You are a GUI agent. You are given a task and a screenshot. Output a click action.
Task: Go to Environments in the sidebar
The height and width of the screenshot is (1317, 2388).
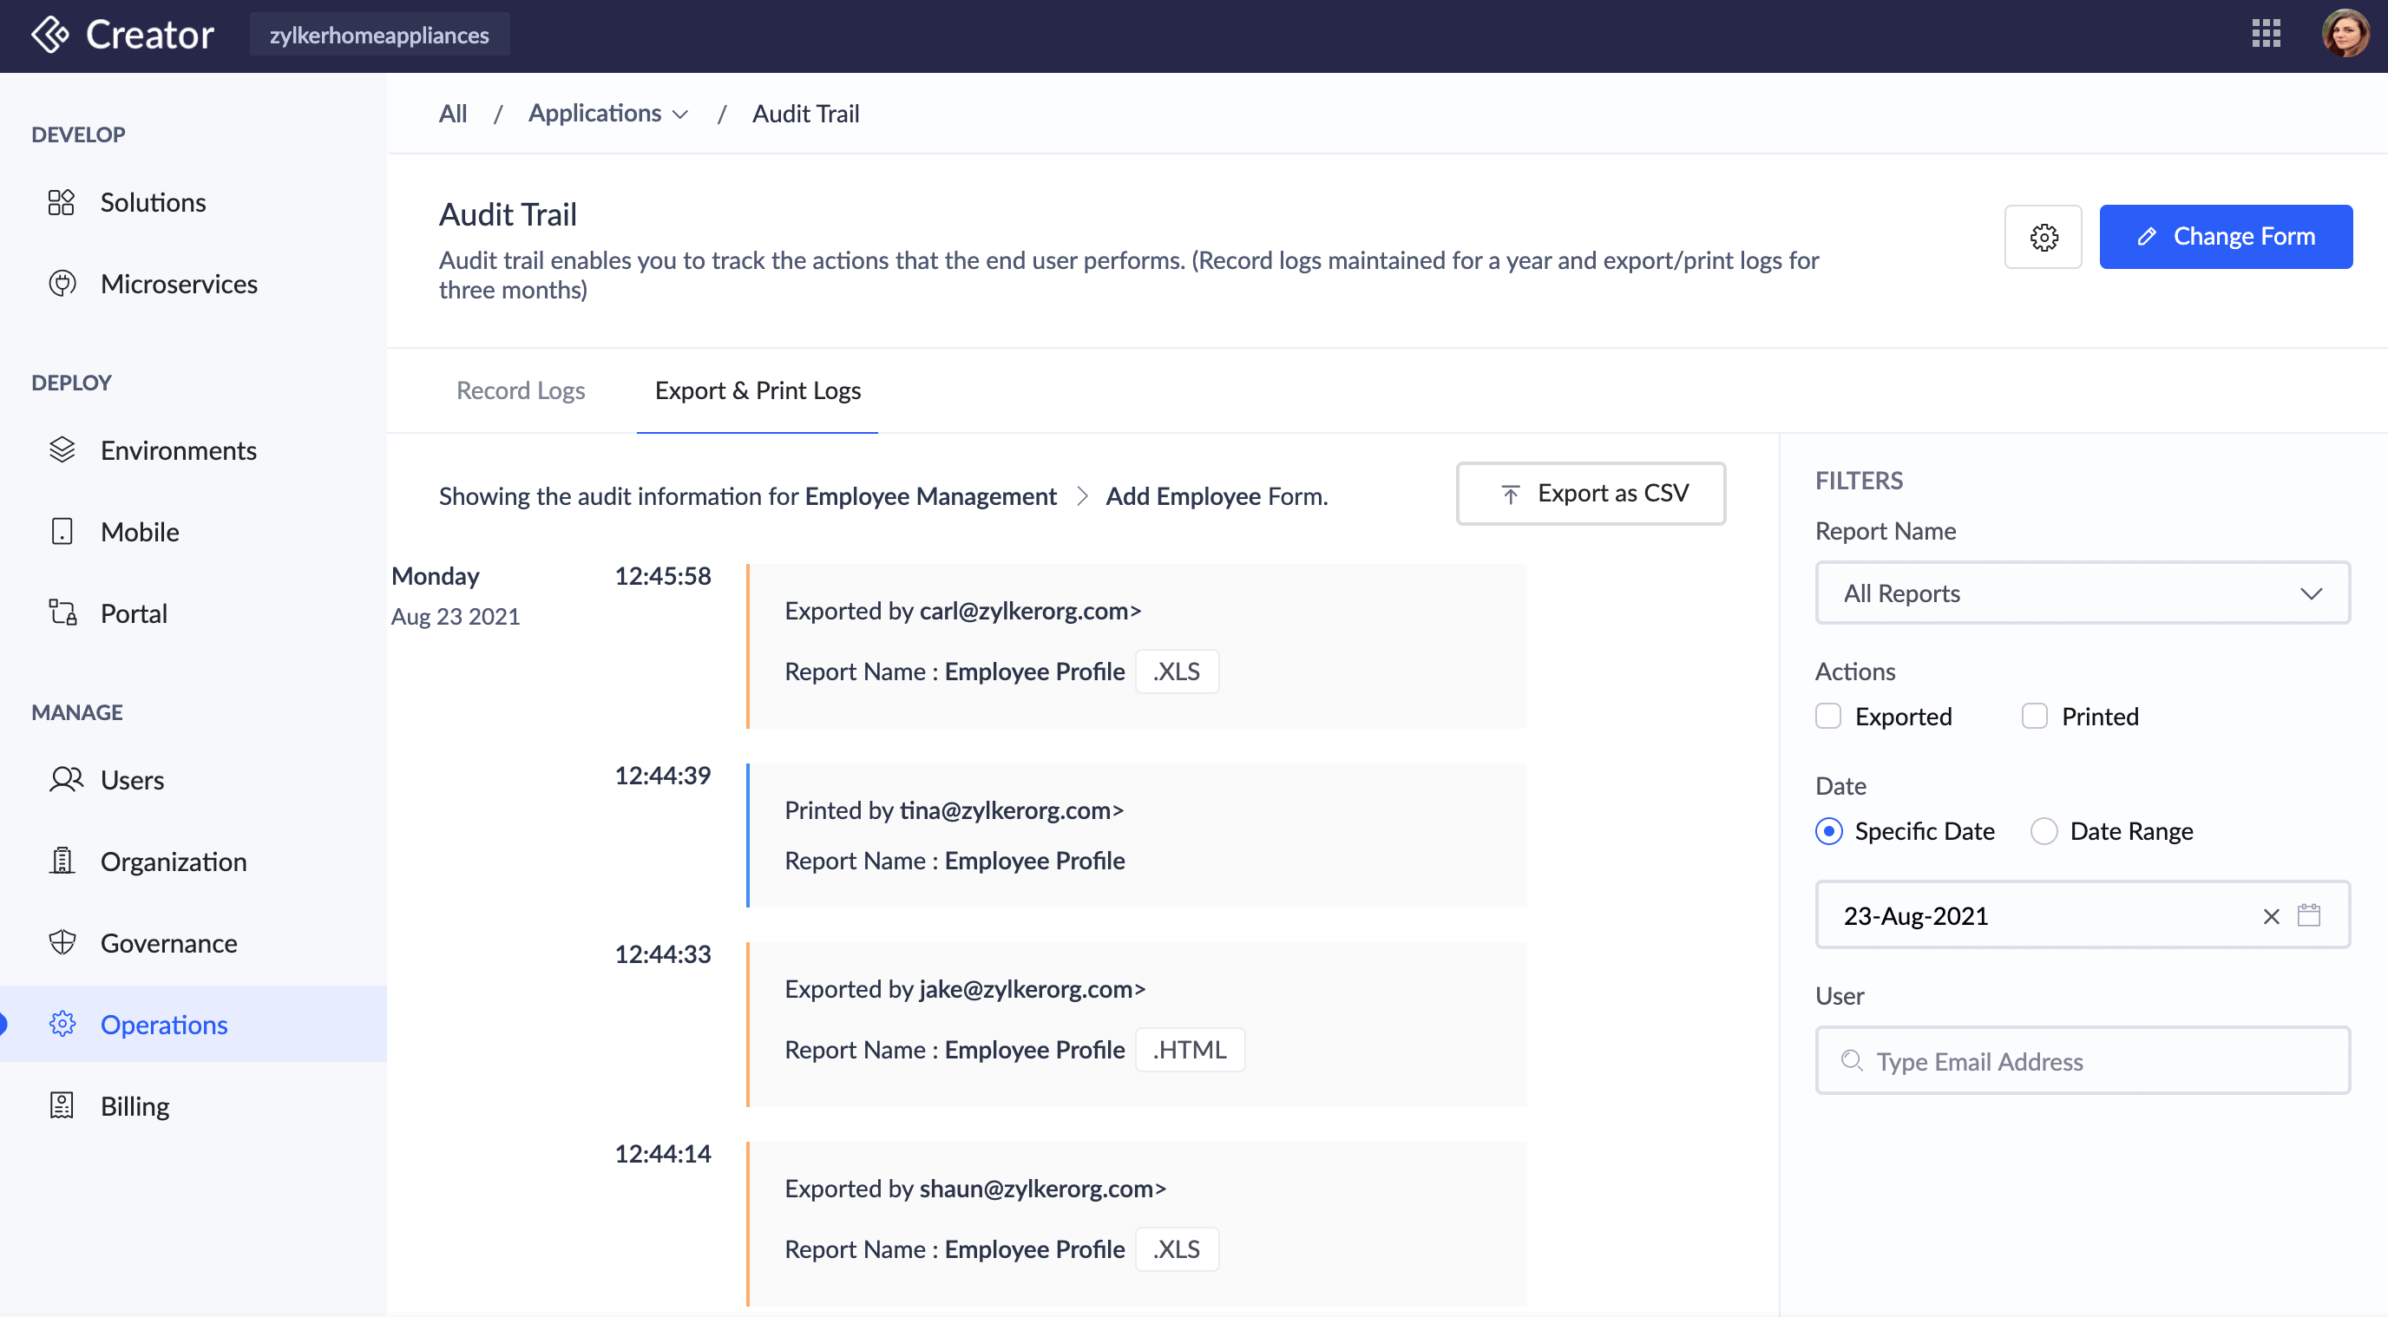click(x=193, y=450)
